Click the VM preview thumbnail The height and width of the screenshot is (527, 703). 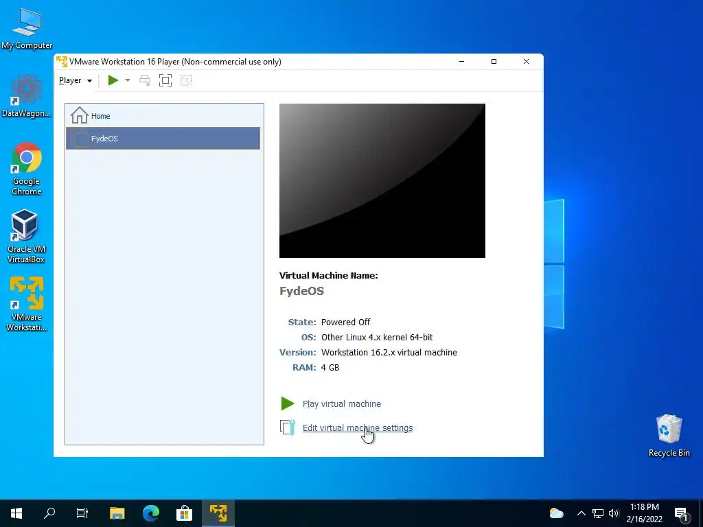pos(382,180)
